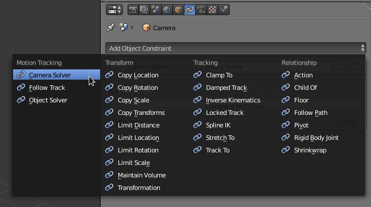Image resolution: width=371 pixels, height=207 pixels.
Task: Open the World properties tab
Action: point(167,10)
